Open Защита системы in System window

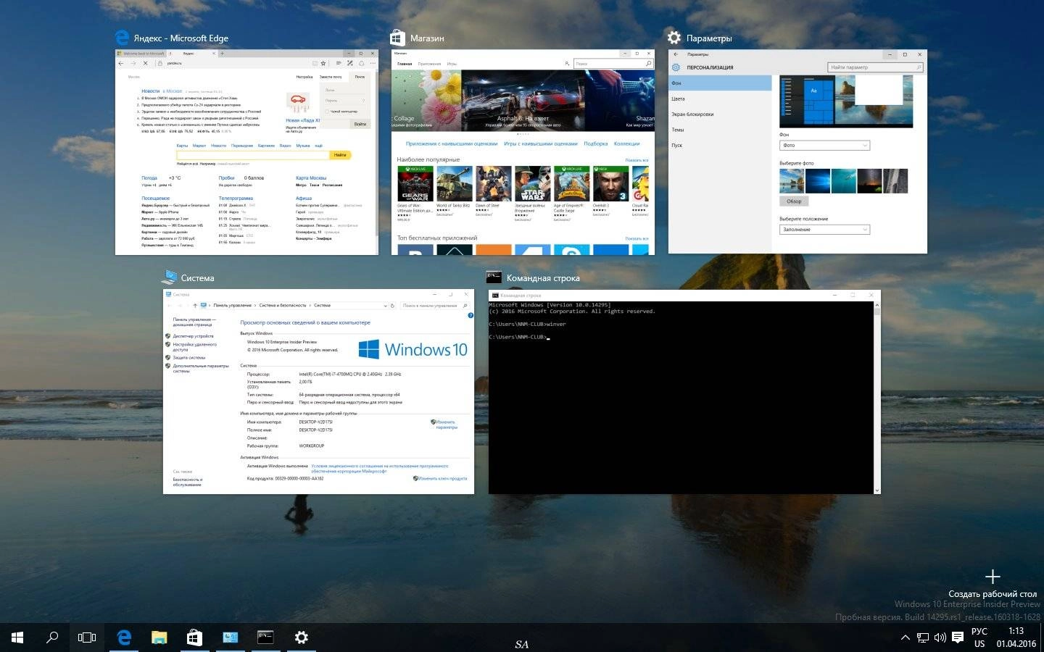[x=188, y=358]
